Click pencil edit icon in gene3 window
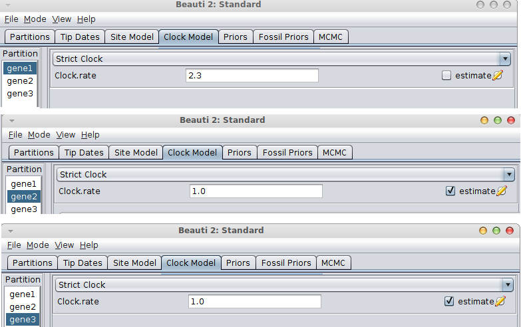This screenshot has height=327, width=521. [x=500, y=301]
